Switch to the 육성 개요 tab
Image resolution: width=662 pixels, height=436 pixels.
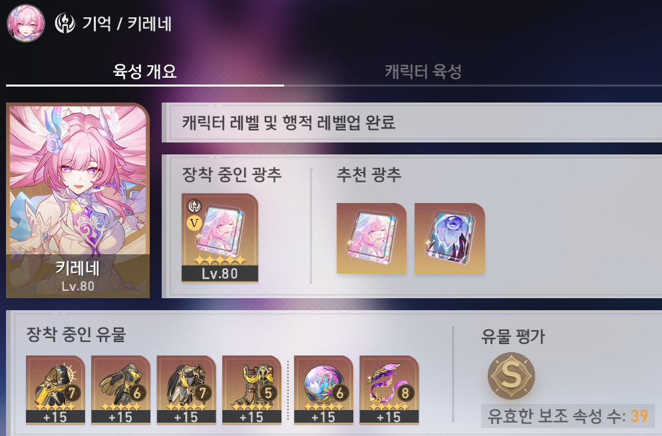click(145, 71)
